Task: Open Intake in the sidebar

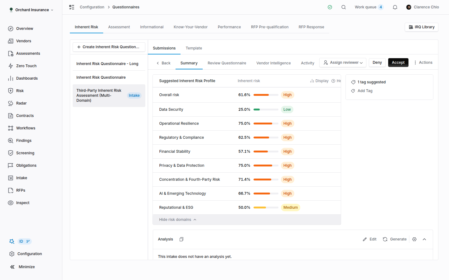Action: click(x=22, y=178)
